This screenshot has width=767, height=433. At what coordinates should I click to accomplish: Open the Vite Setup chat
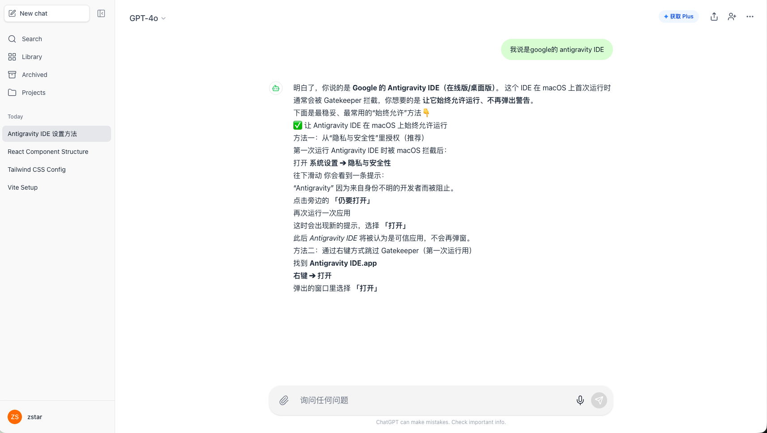click(x=23, y=187)
